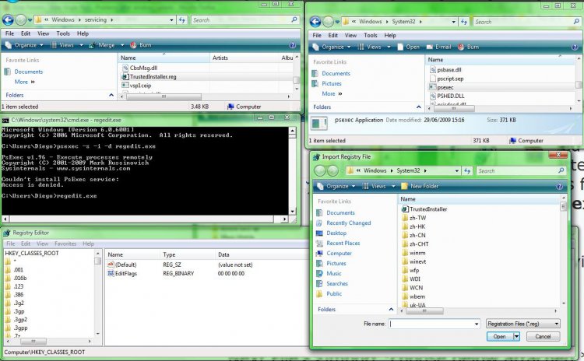The width and height of the screenshot is (584, 361).
Task: Expand Folders pane in Import Registry dialog
Action: [391, 310]
